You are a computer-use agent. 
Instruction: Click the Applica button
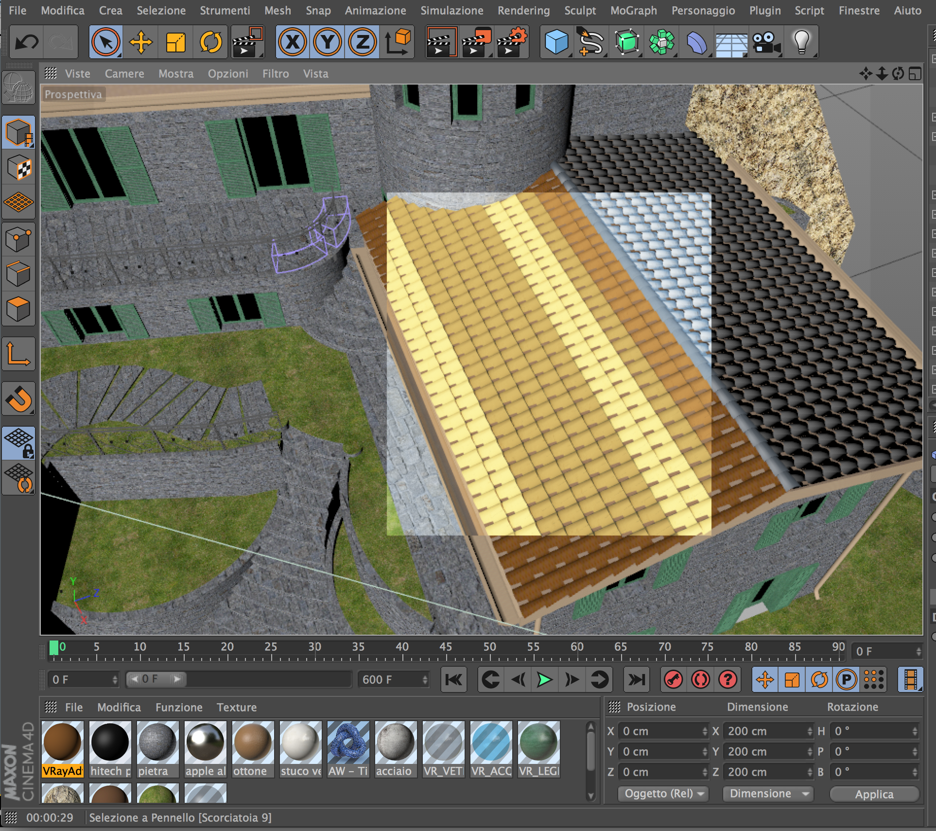coord(874,794)
